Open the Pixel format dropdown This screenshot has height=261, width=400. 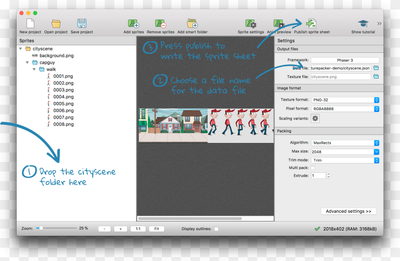[345, 109]
